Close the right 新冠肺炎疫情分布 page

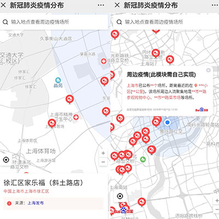pos(117,5)
